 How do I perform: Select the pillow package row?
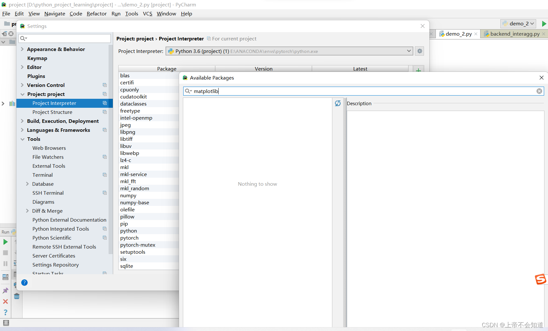click(148, 216)
